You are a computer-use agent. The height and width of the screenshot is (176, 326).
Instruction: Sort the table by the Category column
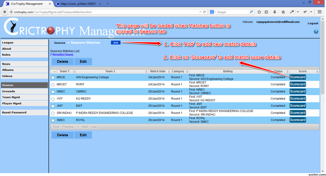click(180, 71)
